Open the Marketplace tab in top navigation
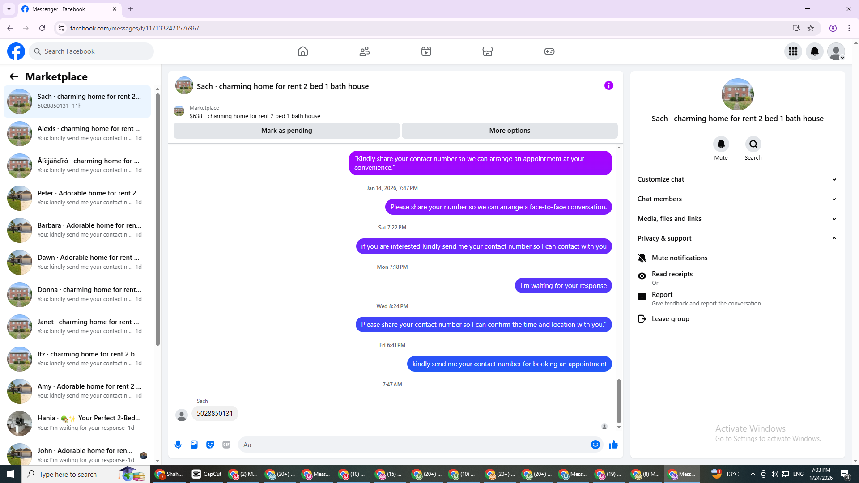Viewport: 859px width, 483px height. (487, 51)
